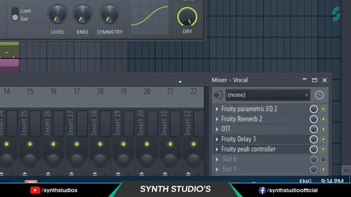The height and width of the screenshot is (197, 351).
Task: Mute Insert 18 mixer track
Action: 100,144
